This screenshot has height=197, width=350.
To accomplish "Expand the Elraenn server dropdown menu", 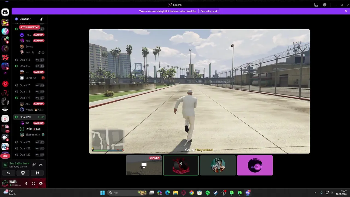I will [26, 19].
